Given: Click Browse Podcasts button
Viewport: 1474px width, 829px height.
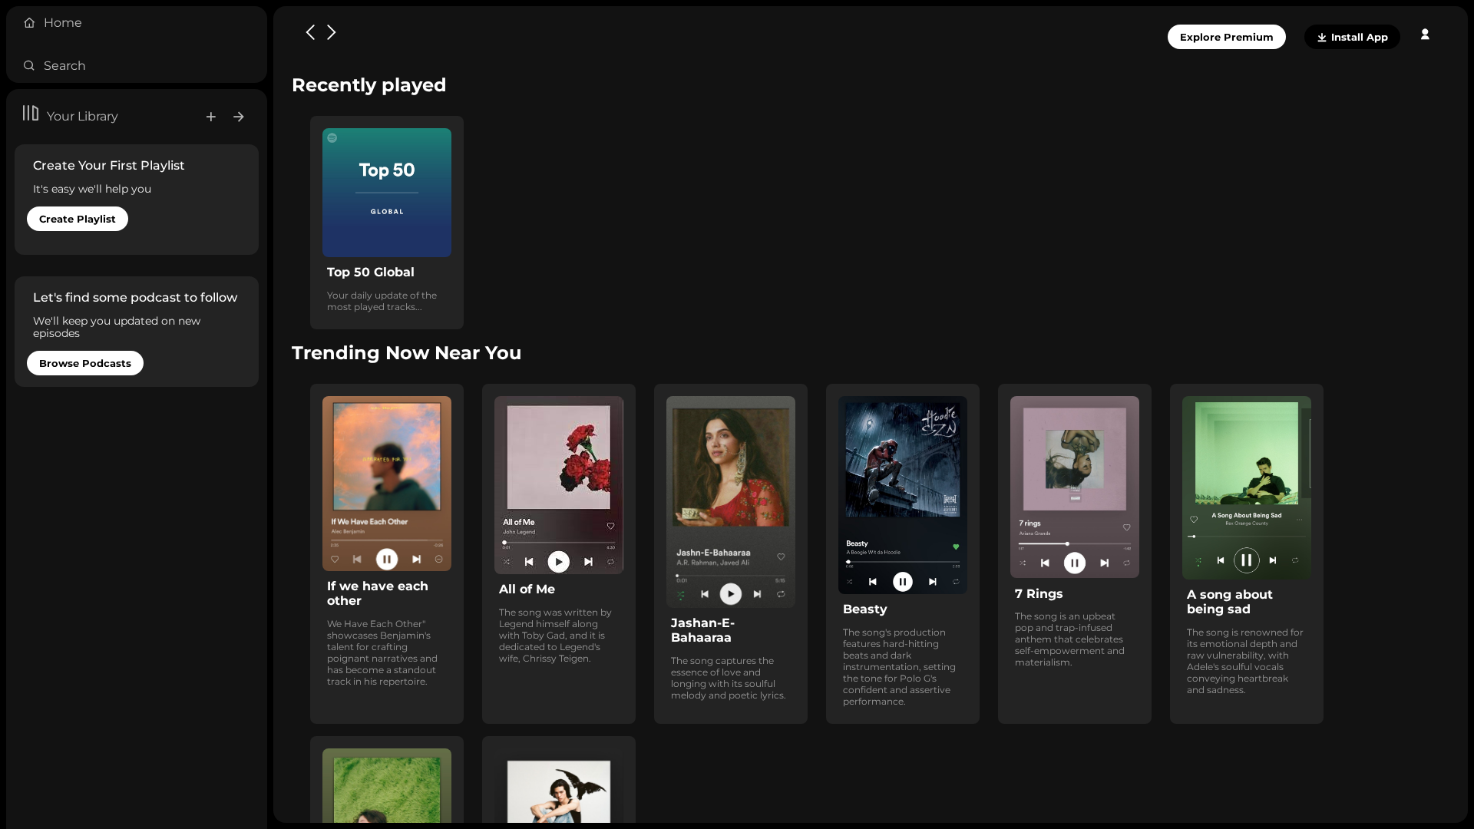Looking at the screenshot, I should click(x=85, y=363).
